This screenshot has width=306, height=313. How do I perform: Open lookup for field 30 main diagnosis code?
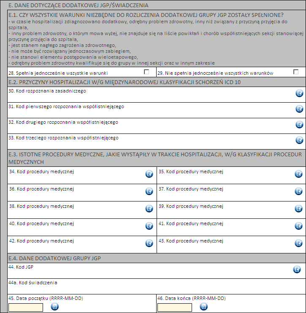coord(299,93)
